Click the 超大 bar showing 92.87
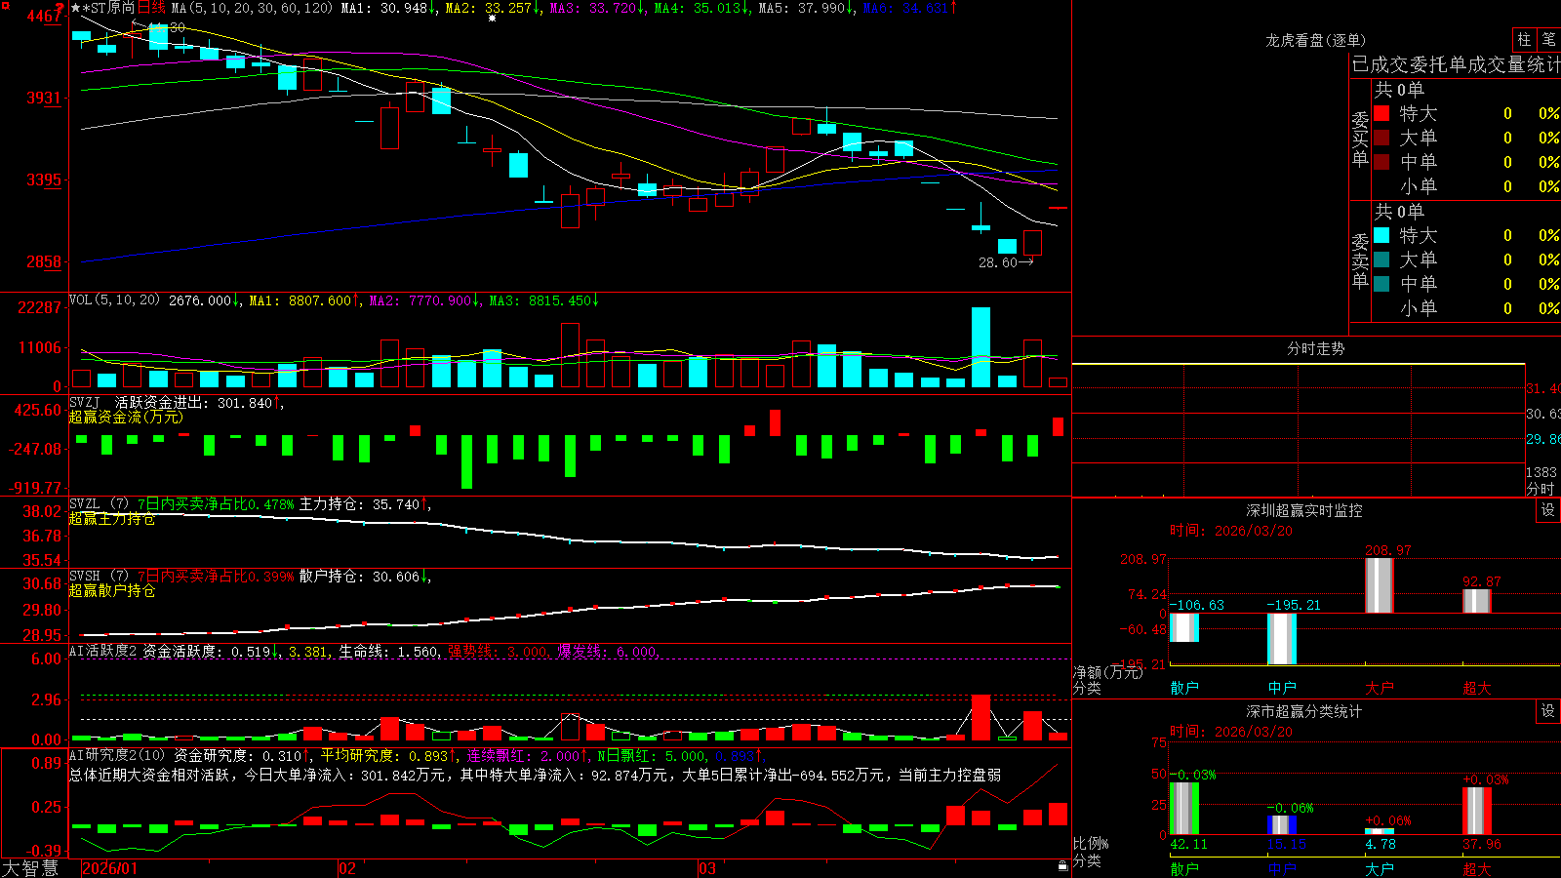 1477,601
